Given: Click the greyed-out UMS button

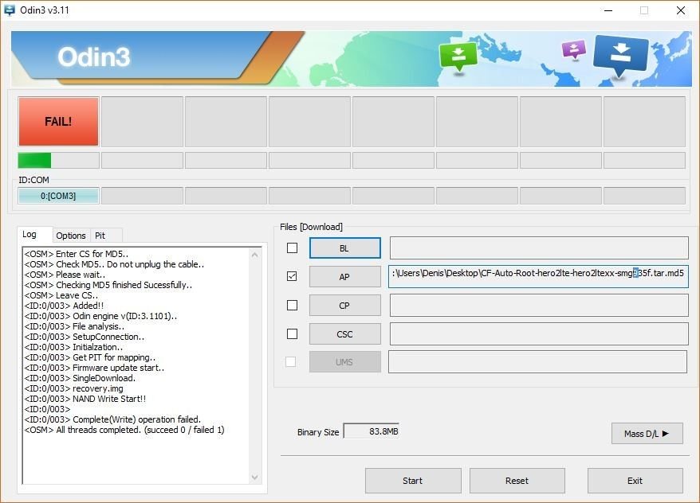Looking at the screenshot, I should 344,362.
